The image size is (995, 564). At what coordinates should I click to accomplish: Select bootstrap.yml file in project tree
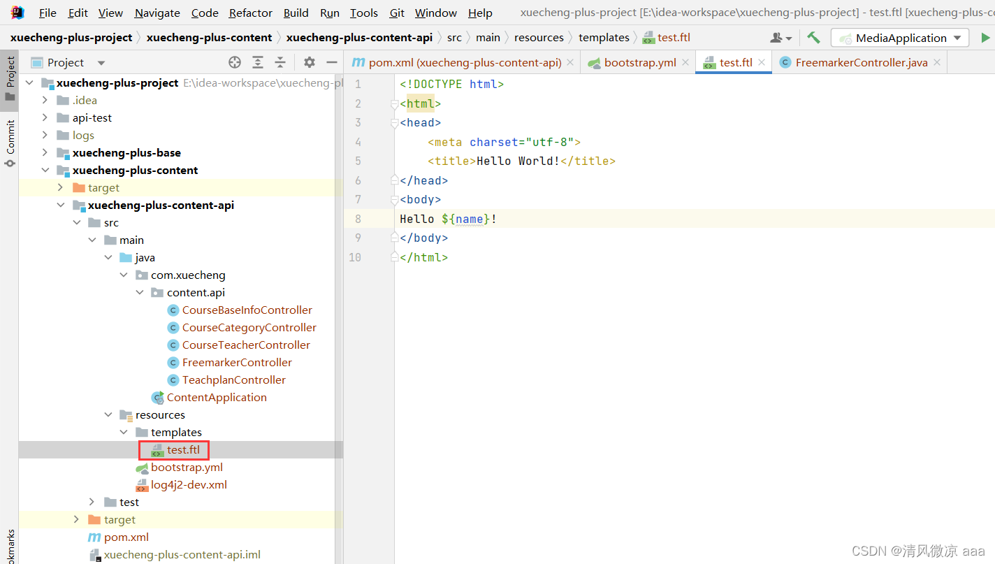(187, 468)
